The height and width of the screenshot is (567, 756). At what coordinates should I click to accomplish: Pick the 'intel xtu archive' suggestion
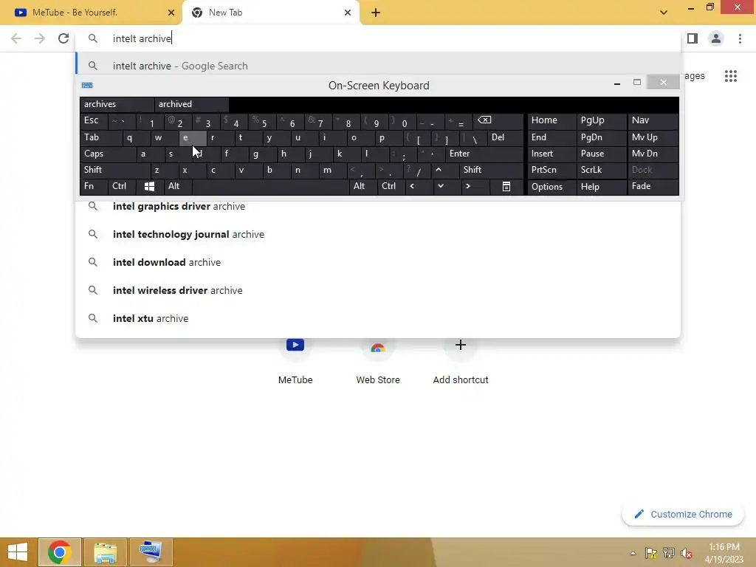tap(378, 318)
